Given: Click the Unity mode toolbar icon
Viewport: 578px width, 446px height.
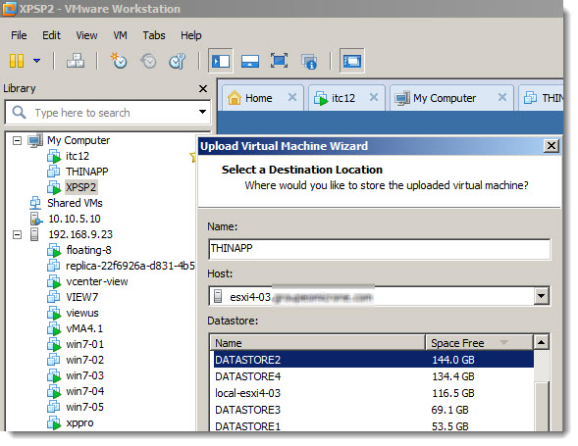Looking at the screenshot, I should [x=308, y=61].
